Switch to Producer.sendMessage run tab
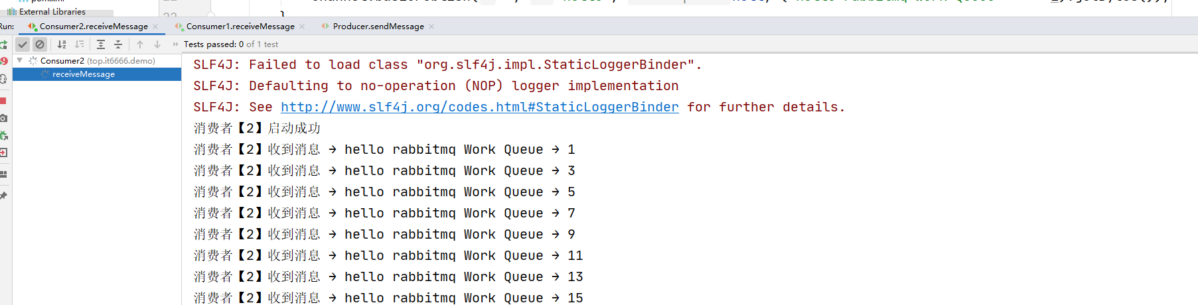1198x305 pixels. click(x=378, y=27)
